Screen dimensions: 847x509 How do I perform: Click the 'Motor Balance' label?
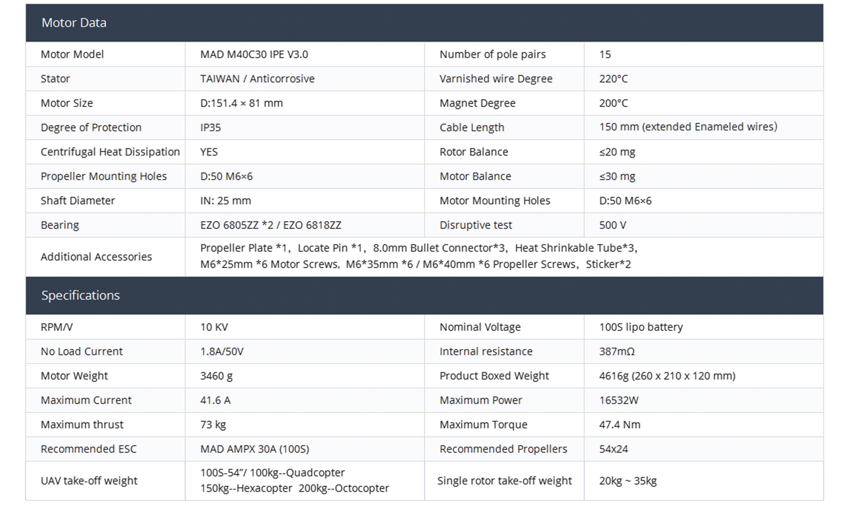(475, 176)
